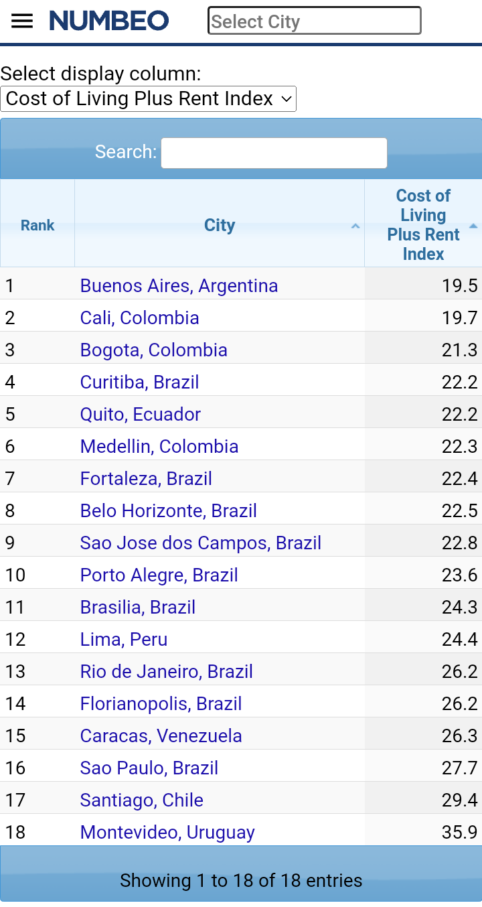Viewport: 482px width, 907px height.
Task: Open Rio de Janeiro, Brazil link
Action: [x=166, y=672]
